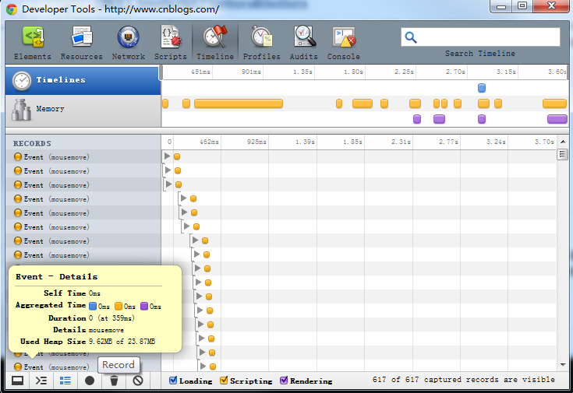Click the Record button in the status bar
This screenshot has height=393, width=573.
tap(90, 381)
